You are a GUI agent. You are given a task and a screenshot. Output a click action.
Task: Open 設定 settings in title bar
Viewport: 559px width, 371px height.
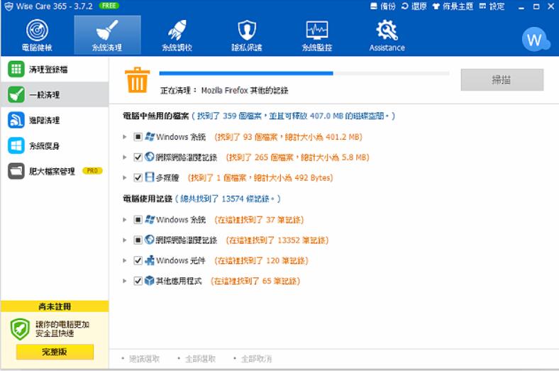[x=492, y=6]
